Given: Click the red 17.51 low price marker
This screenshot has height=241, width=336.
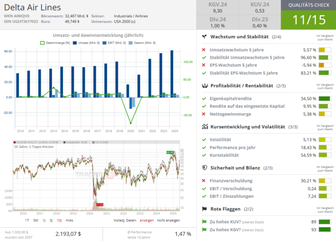Looking at the screenshot, I should point(99,205).
